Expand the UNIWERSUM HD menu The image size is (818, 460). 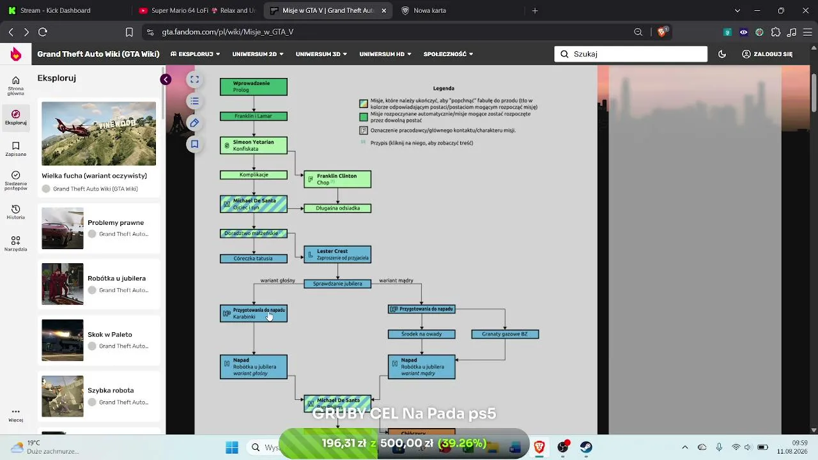pyautogui.click(x=385, y=54)
